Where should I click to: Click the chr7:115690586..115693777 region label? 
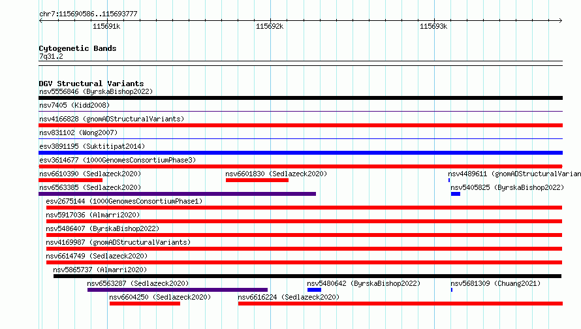[88, 14]
